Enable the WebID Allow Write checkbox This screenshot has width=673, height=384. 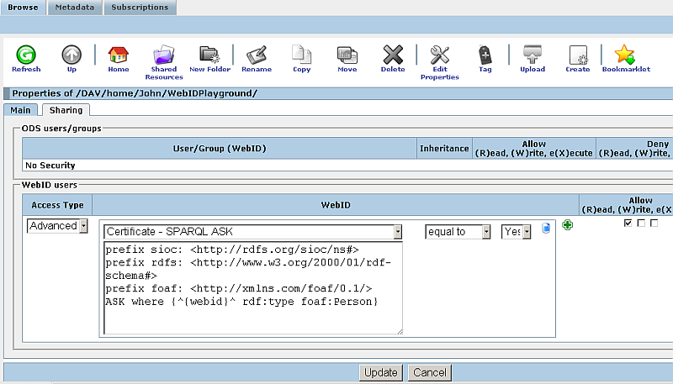click(x=641, y=224)
